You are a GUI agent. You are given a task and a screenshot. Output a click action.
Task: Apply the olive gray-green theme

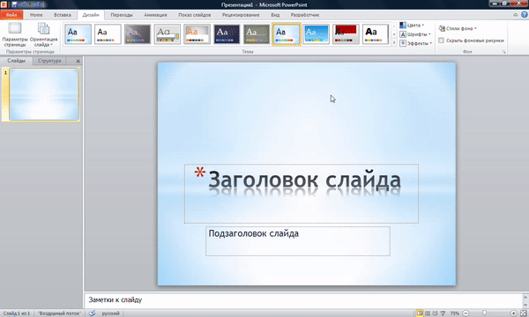[x=257, y=34]
